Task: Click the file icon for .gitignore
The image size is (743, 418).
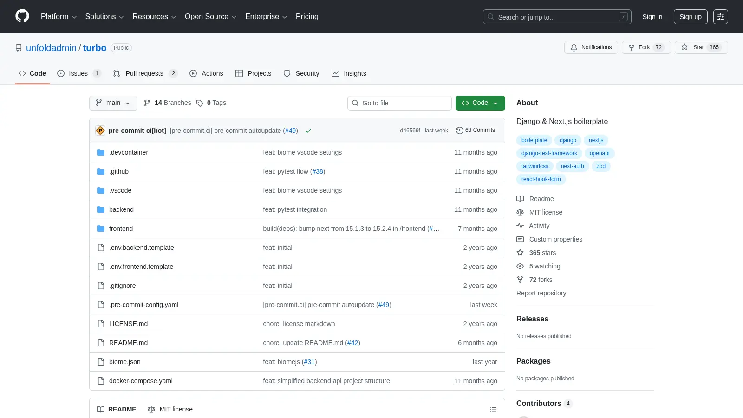Action: tap(101, 286)
